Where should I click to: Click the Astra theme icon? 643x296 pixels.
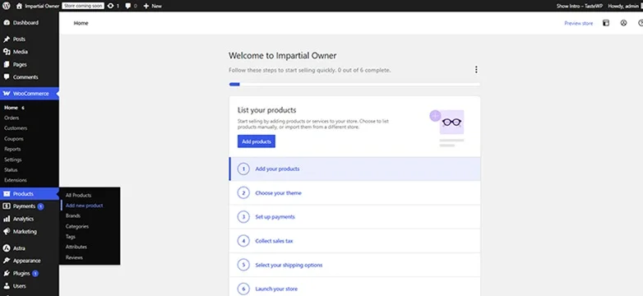pos(6,248)
